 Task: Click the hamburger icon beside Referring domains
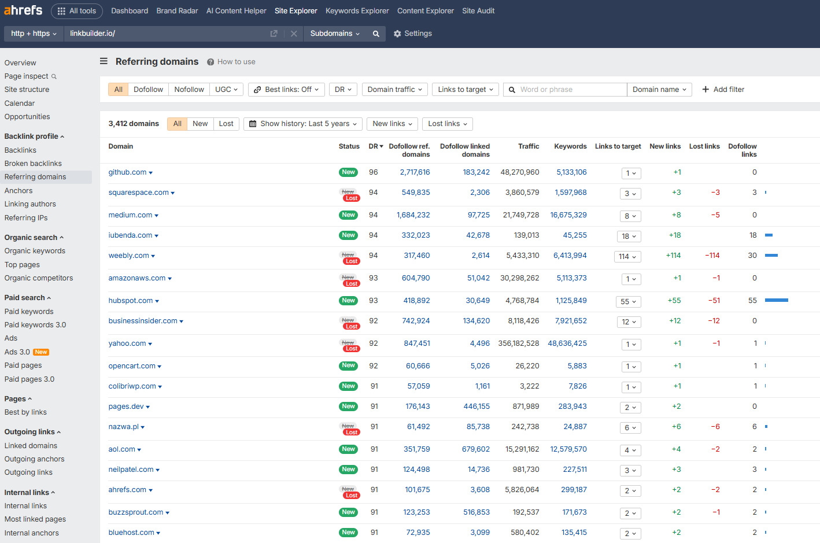pos(103,61)
